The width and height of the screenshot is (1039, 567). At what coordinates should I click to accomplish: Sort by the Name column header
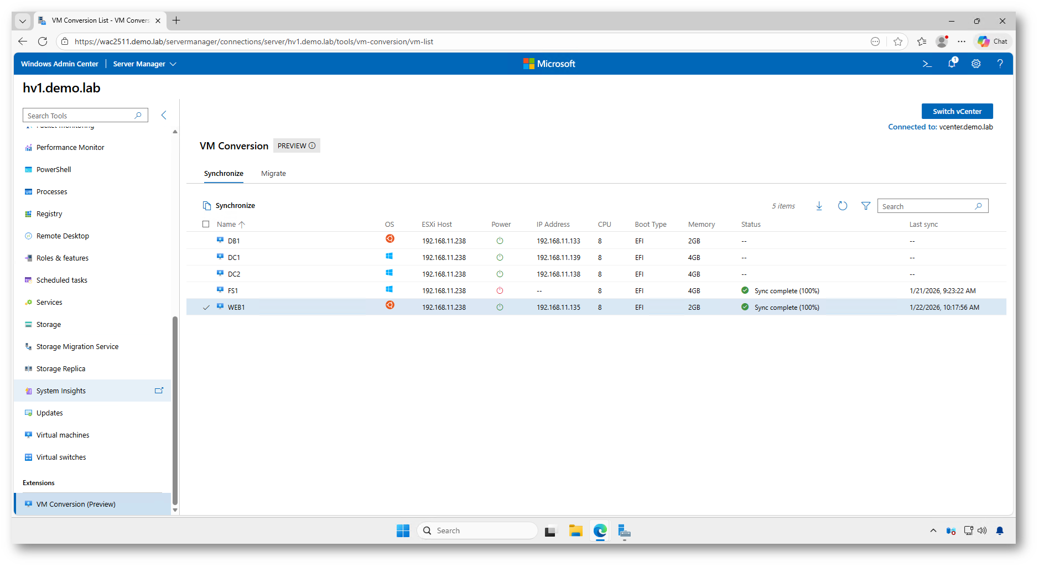[x=226, y=225]
